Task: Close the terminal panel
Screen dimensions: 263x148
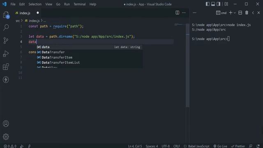Action: click(258, 13)
